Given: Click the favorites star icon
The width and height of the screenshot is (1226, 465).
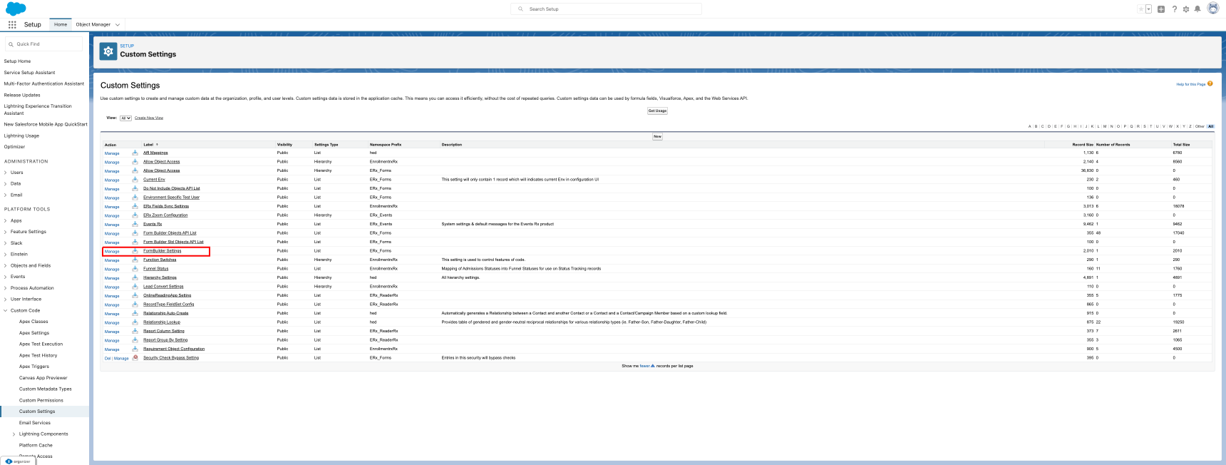Looking at the screenshot, I should [1140, 9].
